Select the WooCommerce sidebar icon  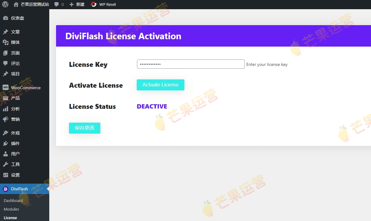coord(6,88)
